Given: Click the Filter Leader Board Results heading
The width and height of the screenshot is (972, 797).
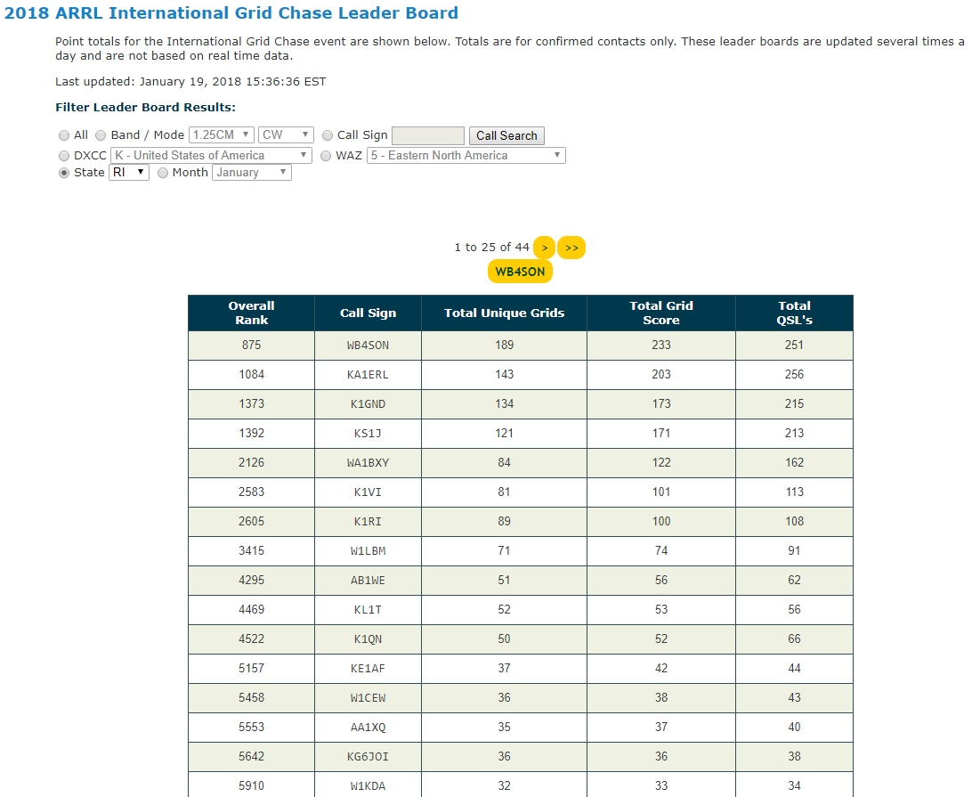Looking at the screenshot, I should click(x=146, y=107).
